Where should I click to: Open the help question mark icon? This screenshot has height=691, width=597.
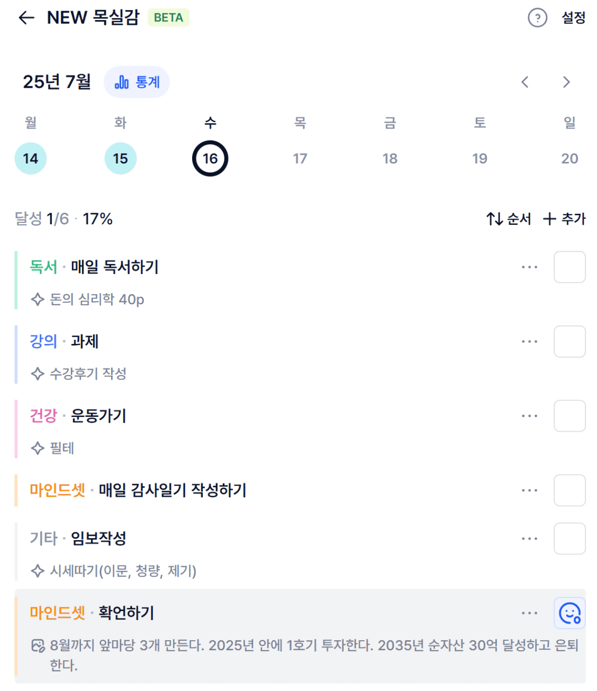[x=537, y=18]
